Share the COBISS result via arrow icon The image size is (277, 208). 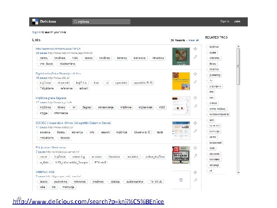(195, 131)
